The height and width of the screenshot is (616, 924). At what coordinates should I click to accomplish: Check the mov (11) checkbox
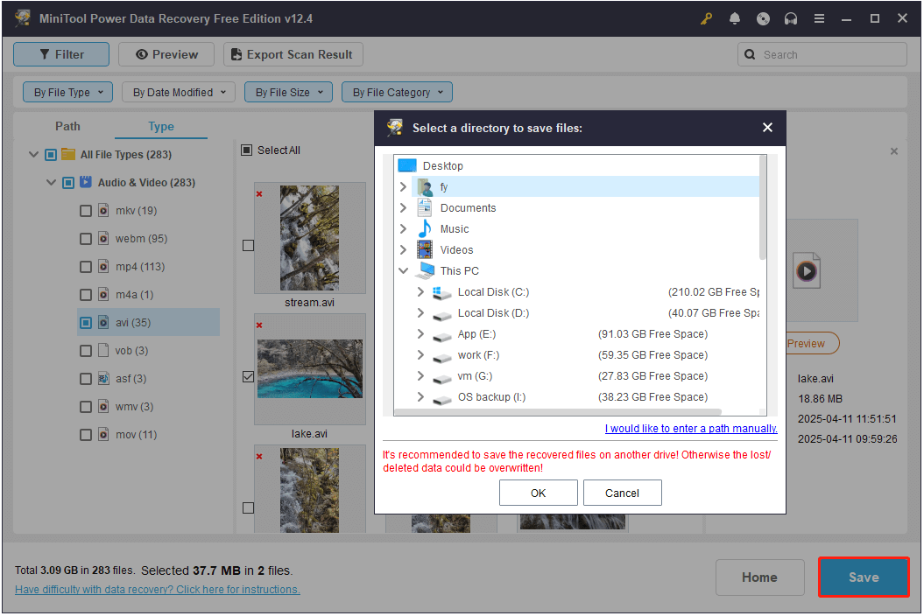pyautogui.click(x=86, y=435)
